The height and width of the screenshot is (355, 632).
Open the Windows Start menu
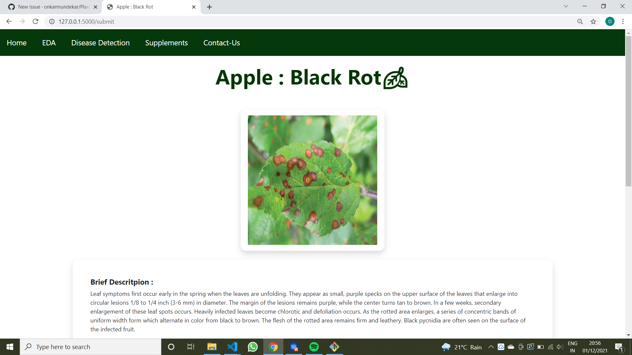pos(10,347)
